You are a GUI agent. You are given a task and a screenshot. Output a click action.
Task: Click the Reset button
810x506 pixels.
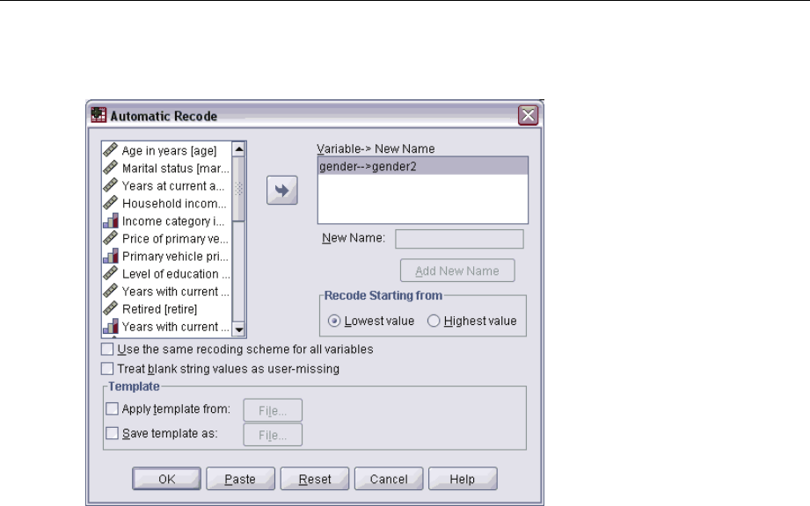315,479
